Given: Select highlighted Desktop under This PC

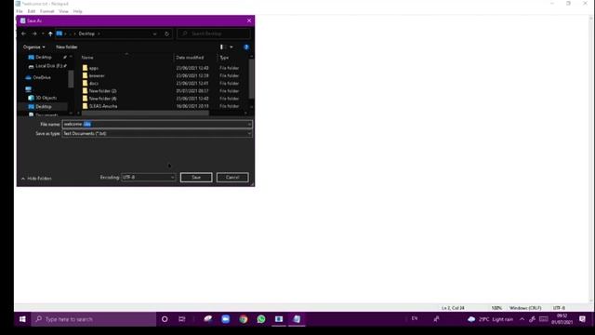Looking at the screenshot, I should coord(44,106).
